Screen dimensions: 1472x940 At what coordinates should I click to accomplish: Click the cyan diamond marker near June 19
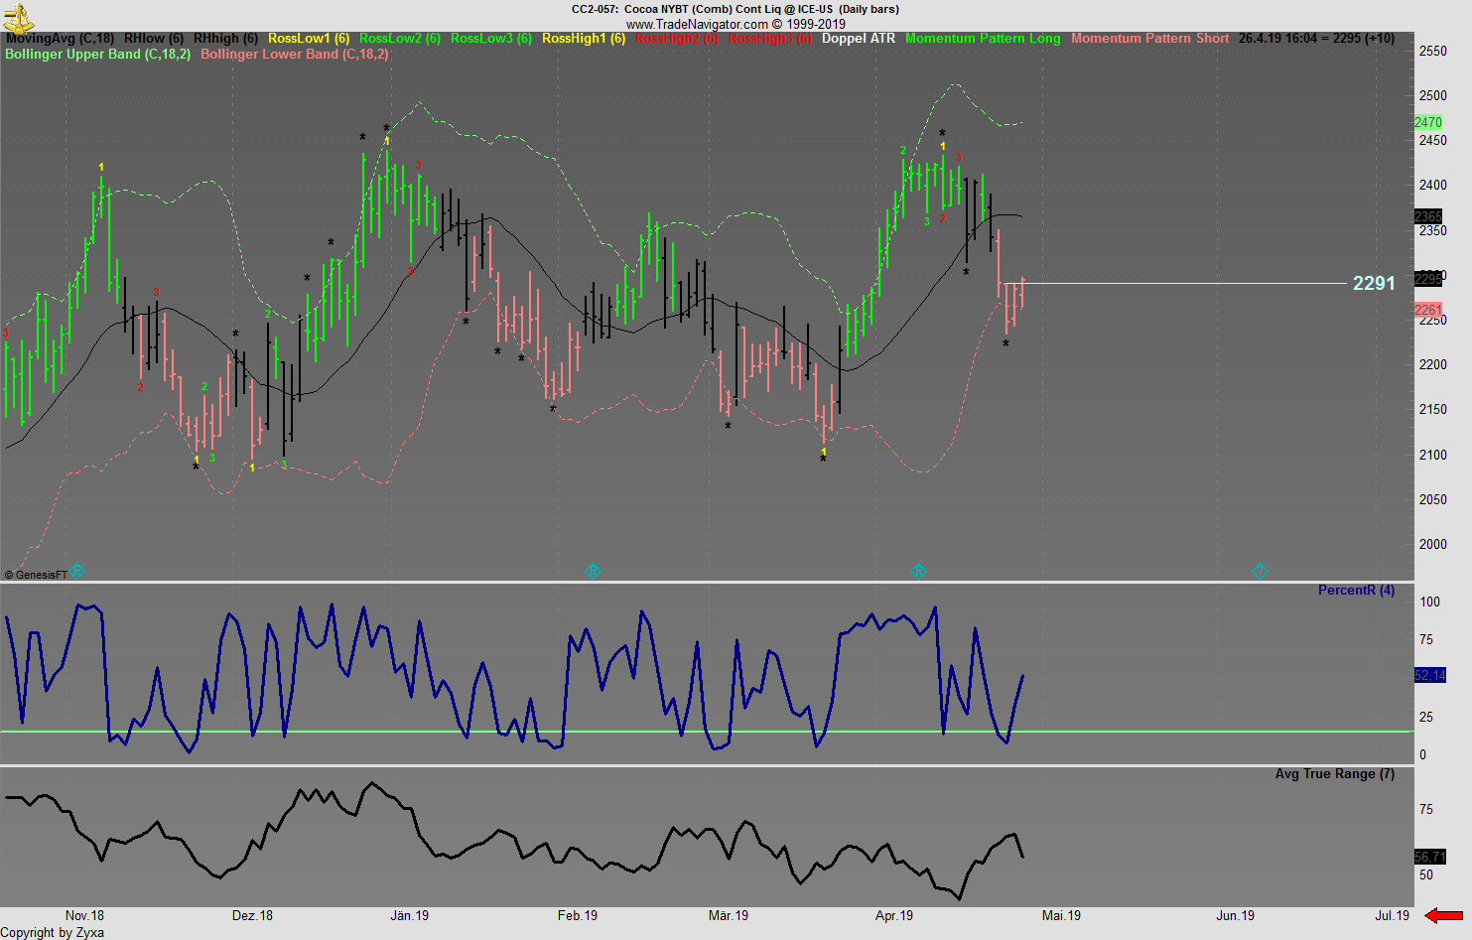pyautogui.click(x=1260, y=571)
